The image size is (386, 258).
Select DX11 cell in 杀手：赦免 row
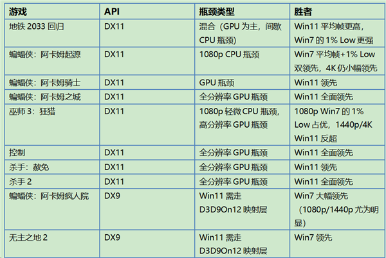(x=147, y=167)
